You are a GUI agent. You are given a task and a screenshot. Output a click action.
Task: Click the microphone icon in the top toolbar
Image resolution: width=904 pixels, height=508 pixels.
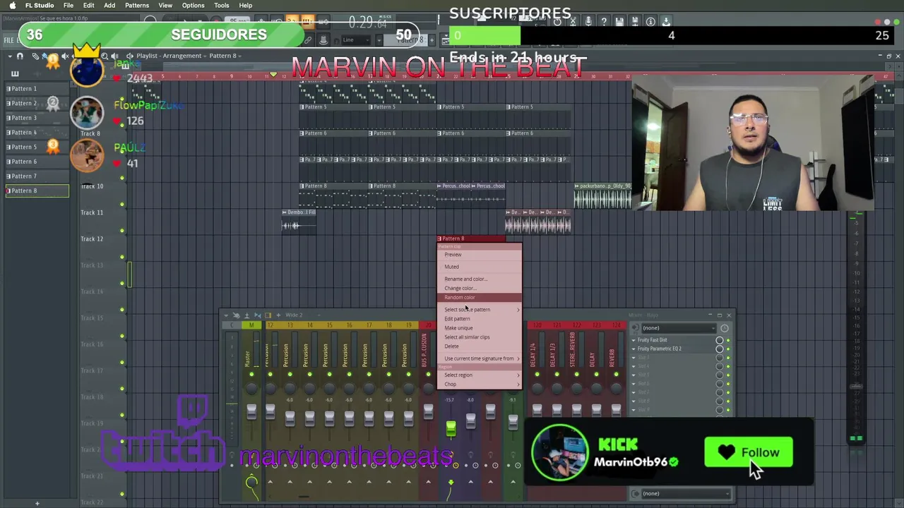588,22
